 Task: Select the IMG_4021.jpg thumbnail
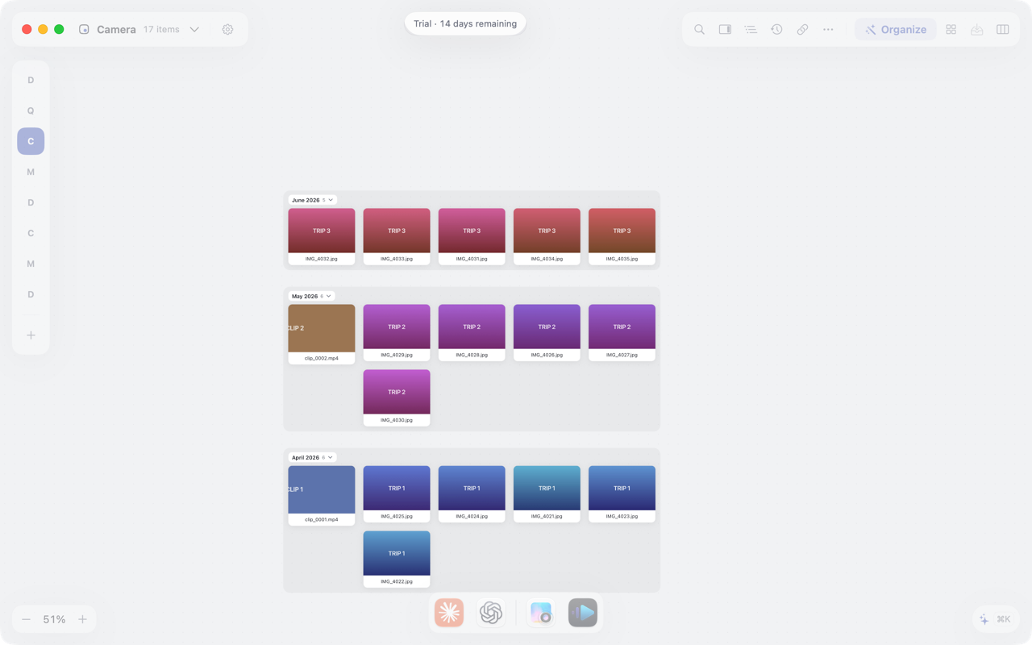(547, 488)
